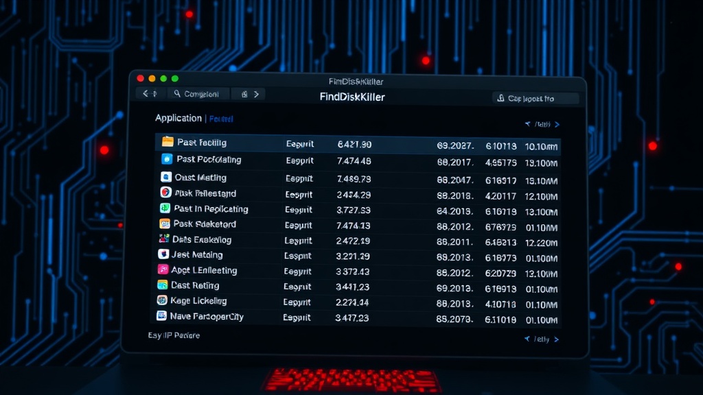Click value 610113 in the first row
Image resolution: width=703 pixels, height=395 pixels.
coord(500,147)
